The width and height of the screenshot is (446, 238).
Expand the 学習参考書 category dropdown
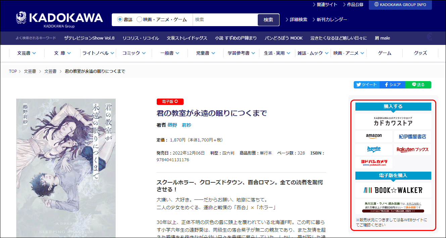coord(241,53)
